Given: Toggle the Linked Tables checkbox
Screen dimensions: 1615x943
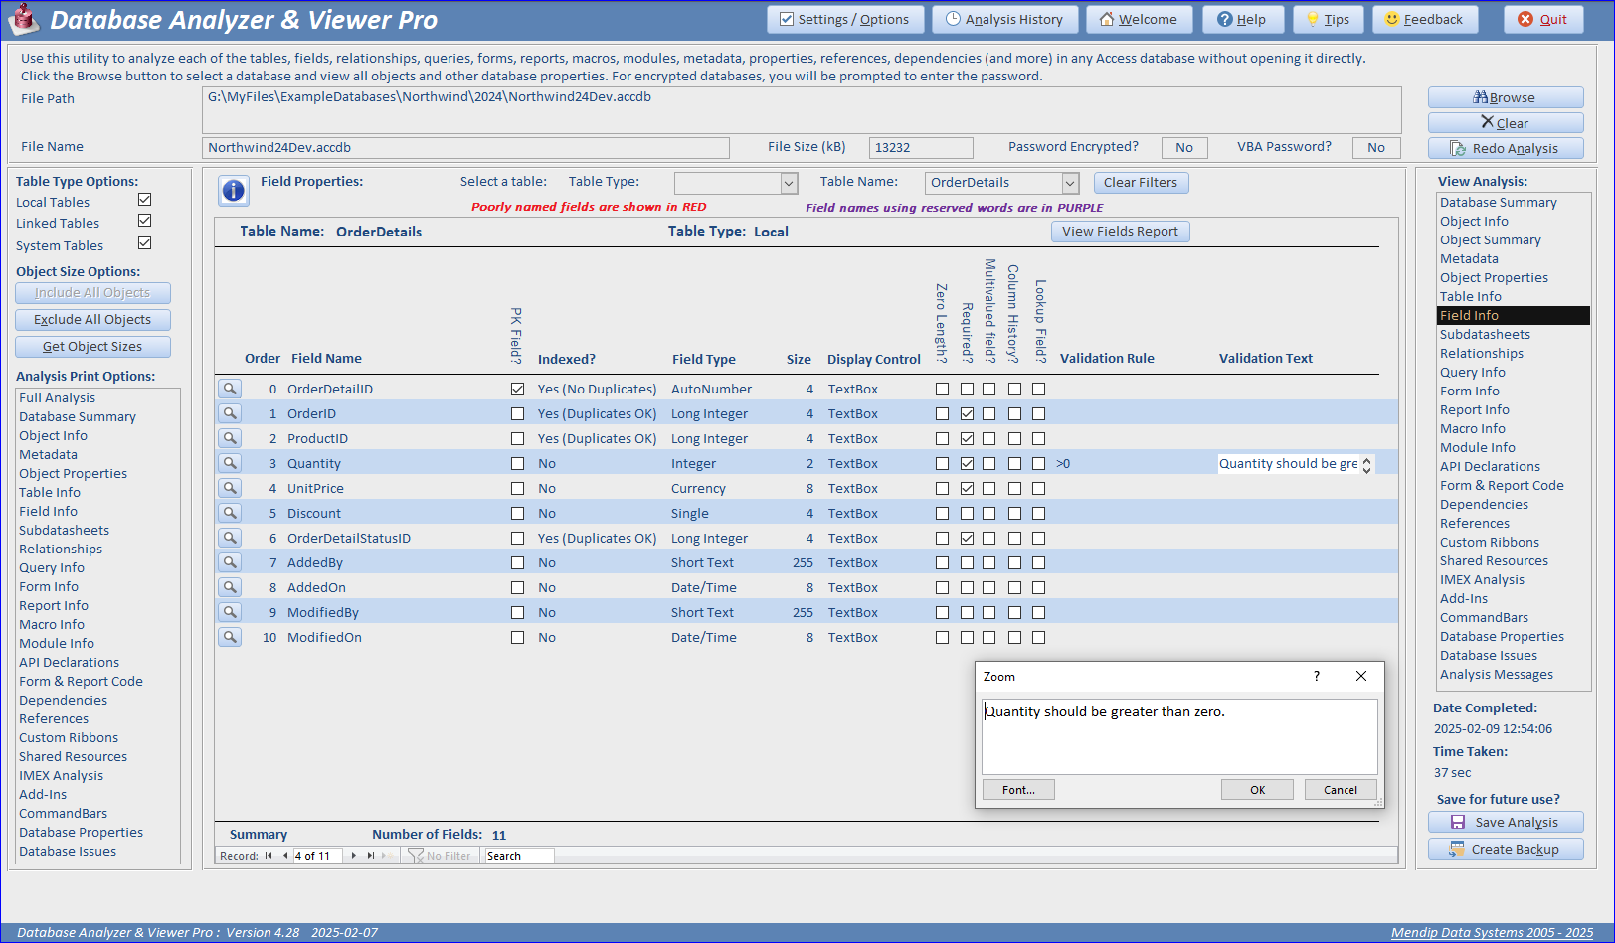Looking at the screenshot, I should pos(145,221).
